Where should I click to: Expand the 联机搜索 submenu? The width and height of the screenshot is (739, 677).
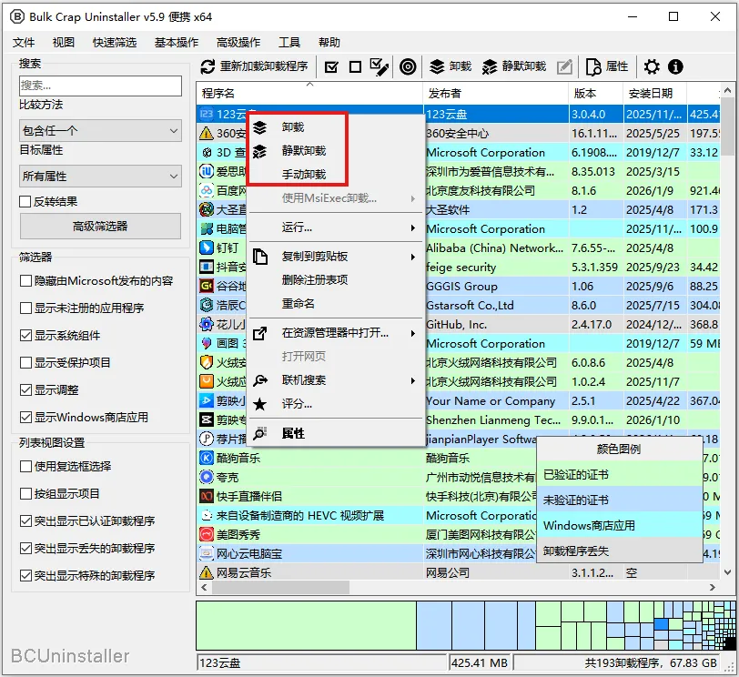point(335,380)
